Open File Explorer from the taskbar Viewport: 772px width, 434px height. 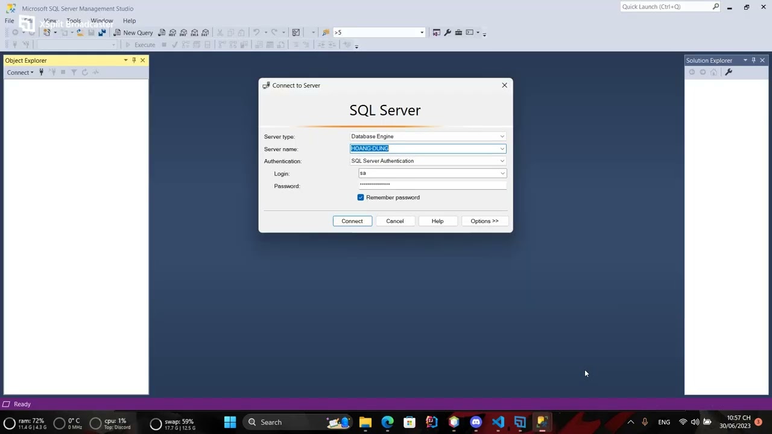coord(365,422)
